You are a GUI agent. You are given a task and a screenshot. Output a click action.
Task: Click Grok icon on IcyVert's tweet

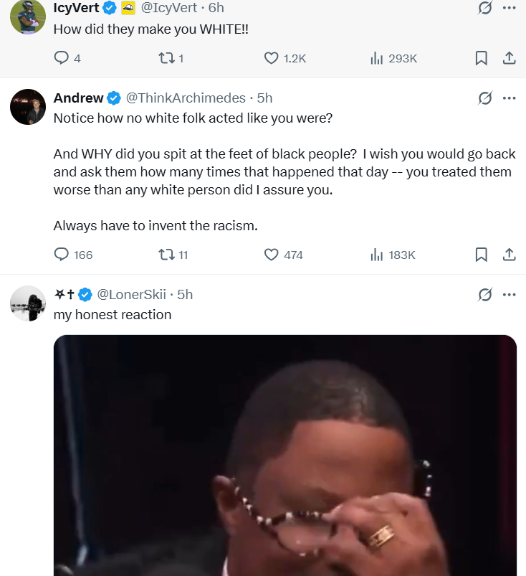(x=484, y=8)
